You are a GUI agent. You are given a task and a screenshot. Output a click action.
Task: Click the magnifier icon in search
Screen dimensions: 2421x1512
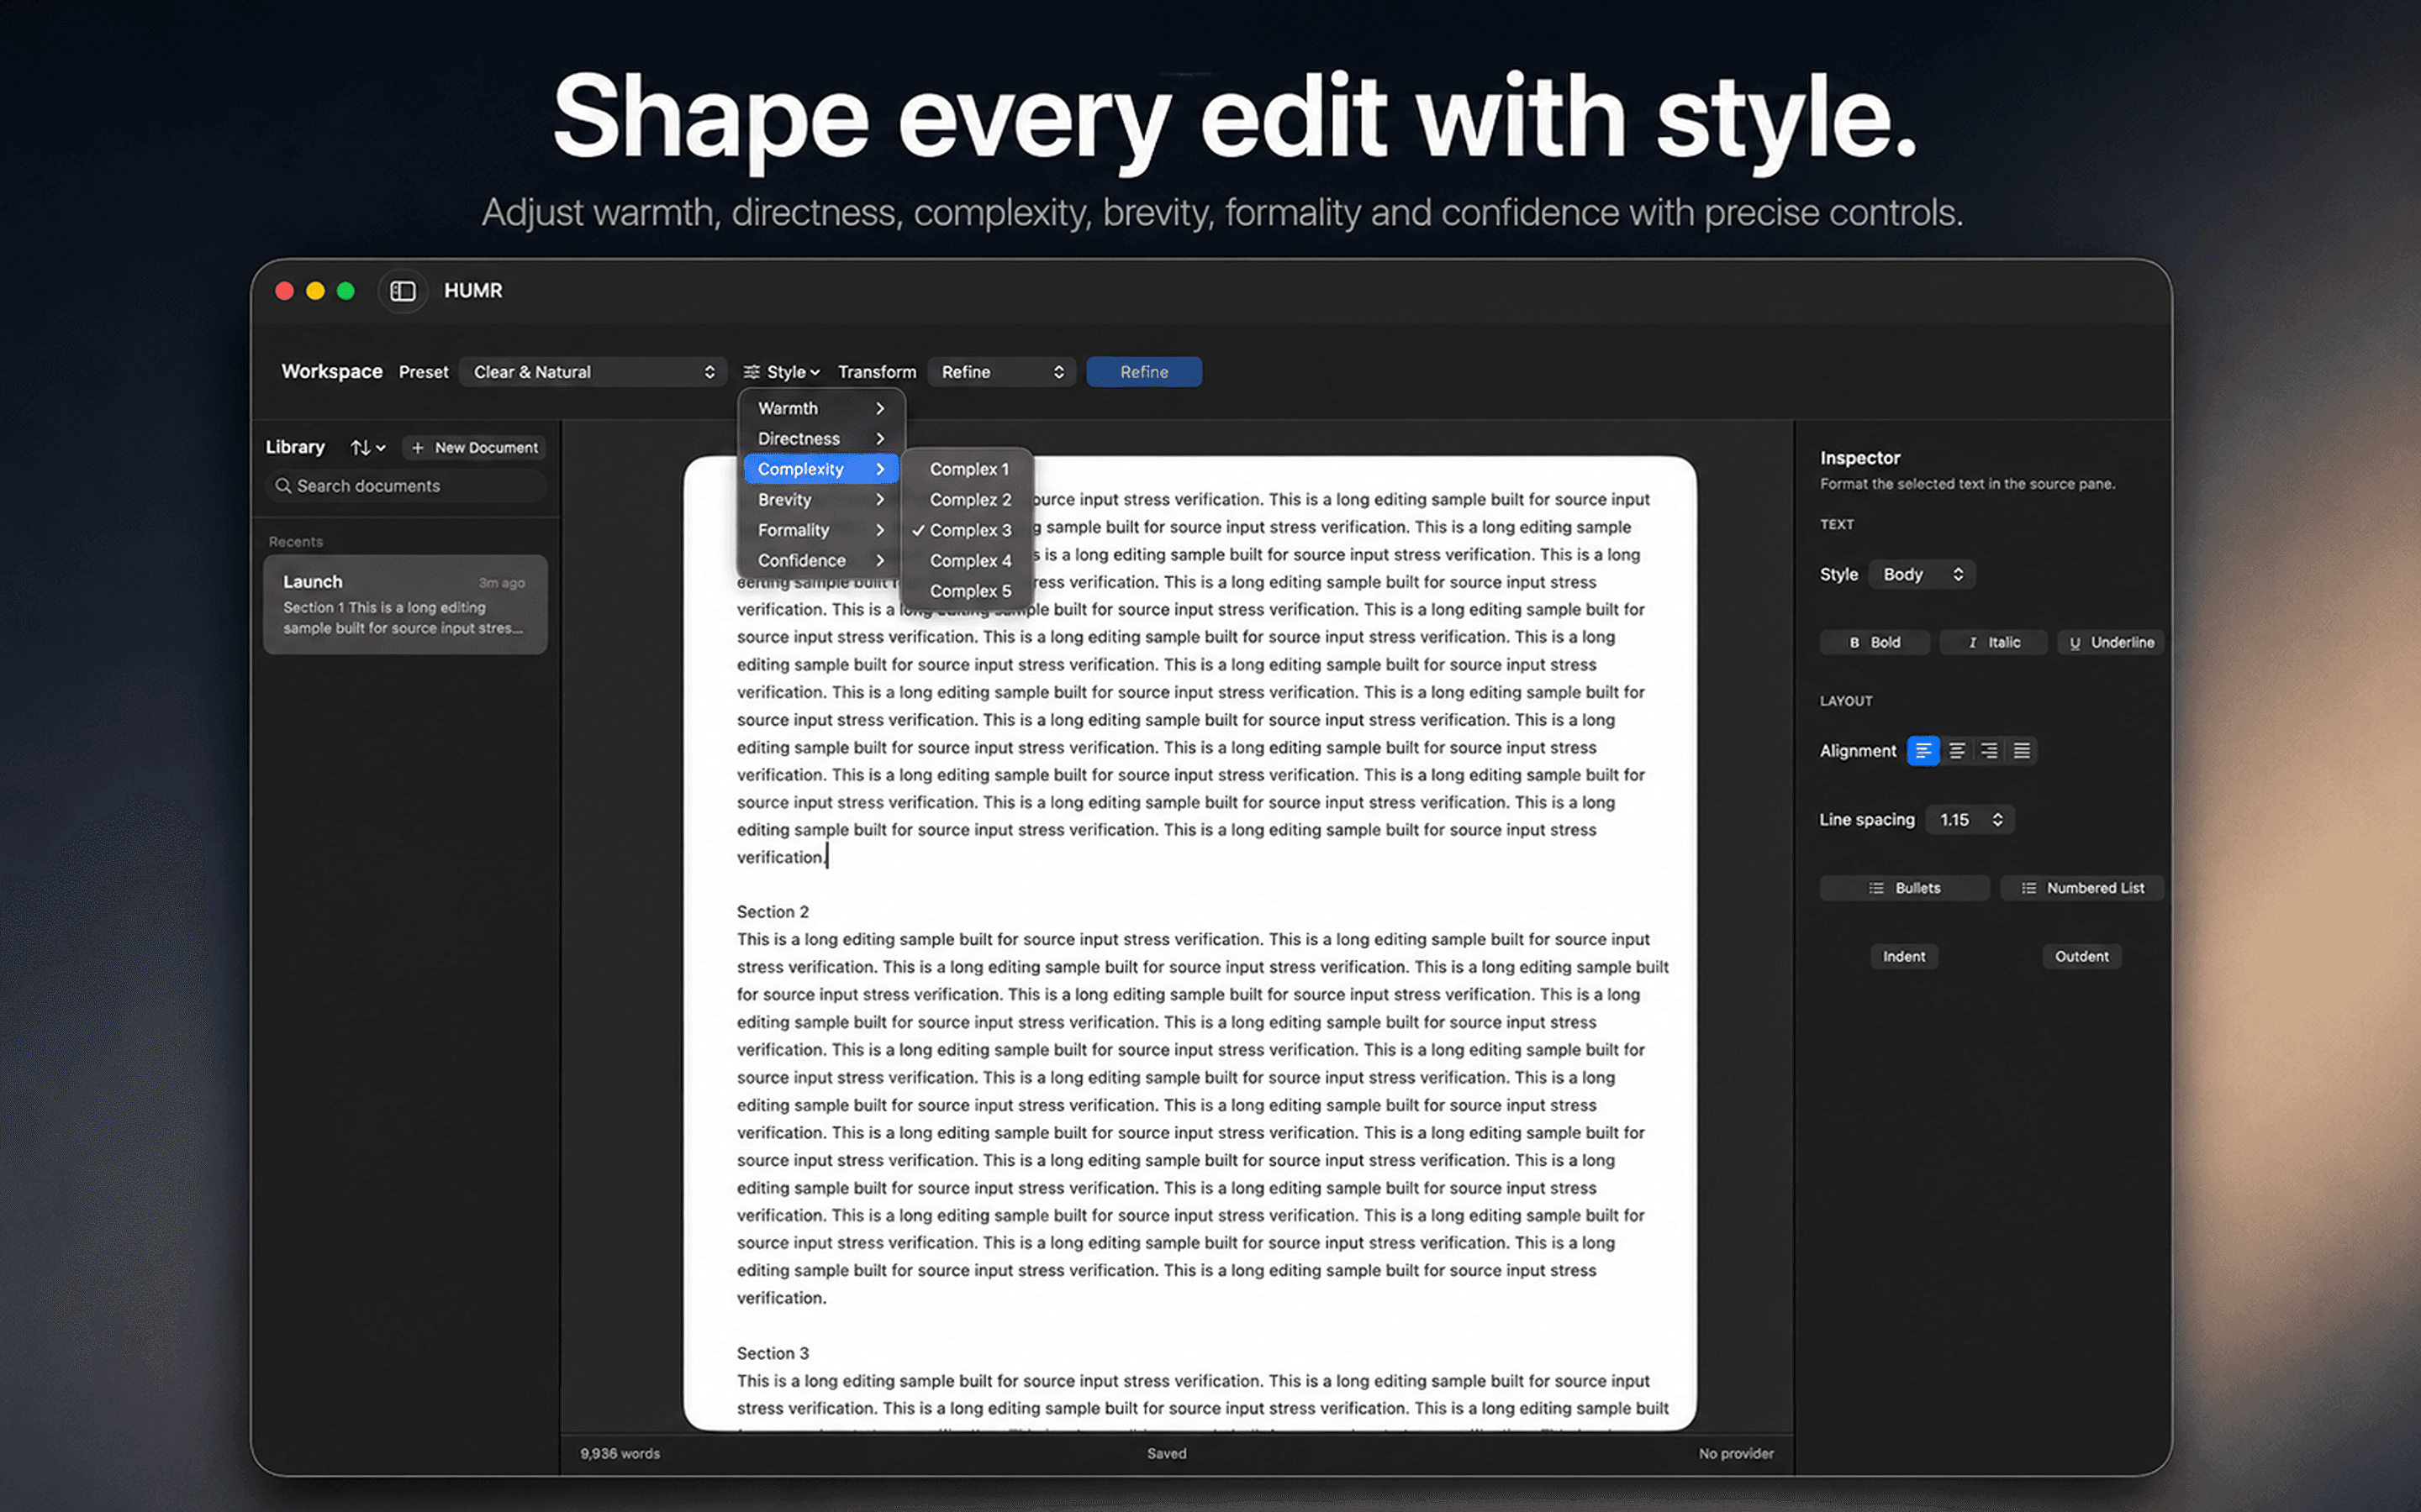coord(283,486)
